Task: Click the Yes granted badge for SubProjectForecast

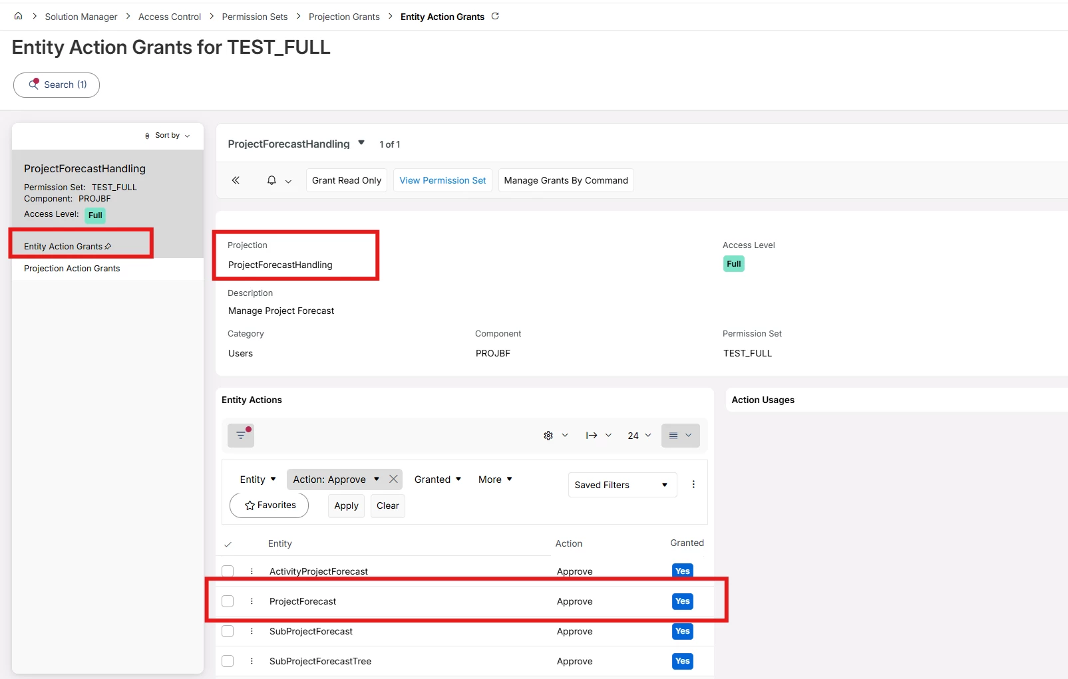Action: coord(682,631)
